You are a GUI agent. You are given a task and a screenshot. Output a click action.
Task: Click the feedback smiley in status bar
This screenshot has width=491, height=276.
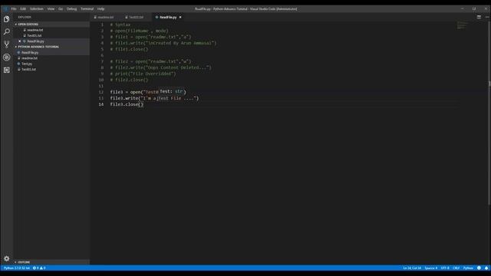[x=479, y=268]
